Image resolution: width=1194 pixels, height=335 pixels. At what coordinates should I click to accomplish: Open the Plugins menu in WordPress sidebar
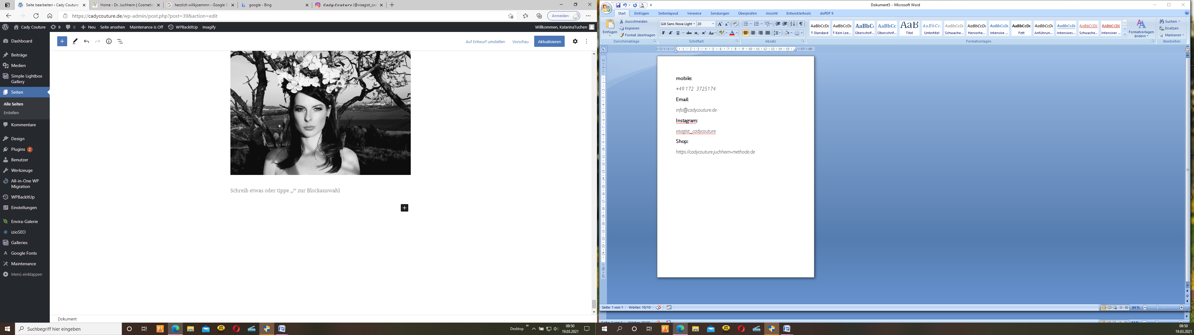click(18, 150)
